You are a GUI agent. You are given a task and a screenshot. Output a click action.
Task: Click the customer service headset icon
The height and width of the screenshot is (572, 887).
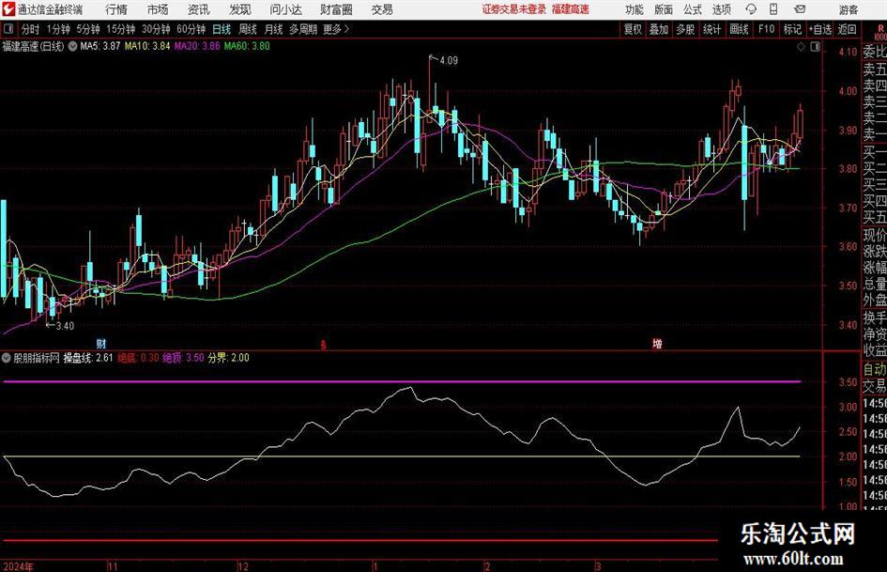point(751,9)
